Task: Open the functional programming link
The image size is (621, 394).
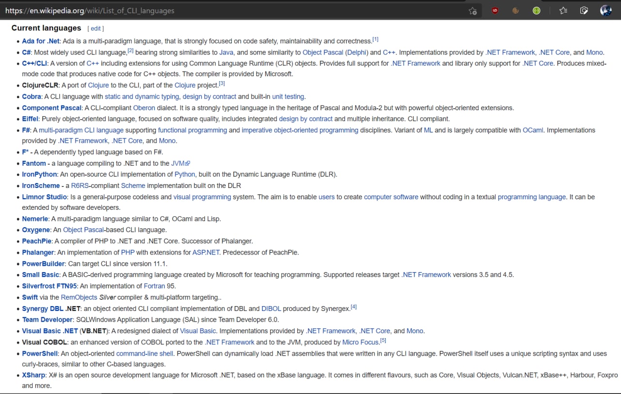Action: coord(192,130)
